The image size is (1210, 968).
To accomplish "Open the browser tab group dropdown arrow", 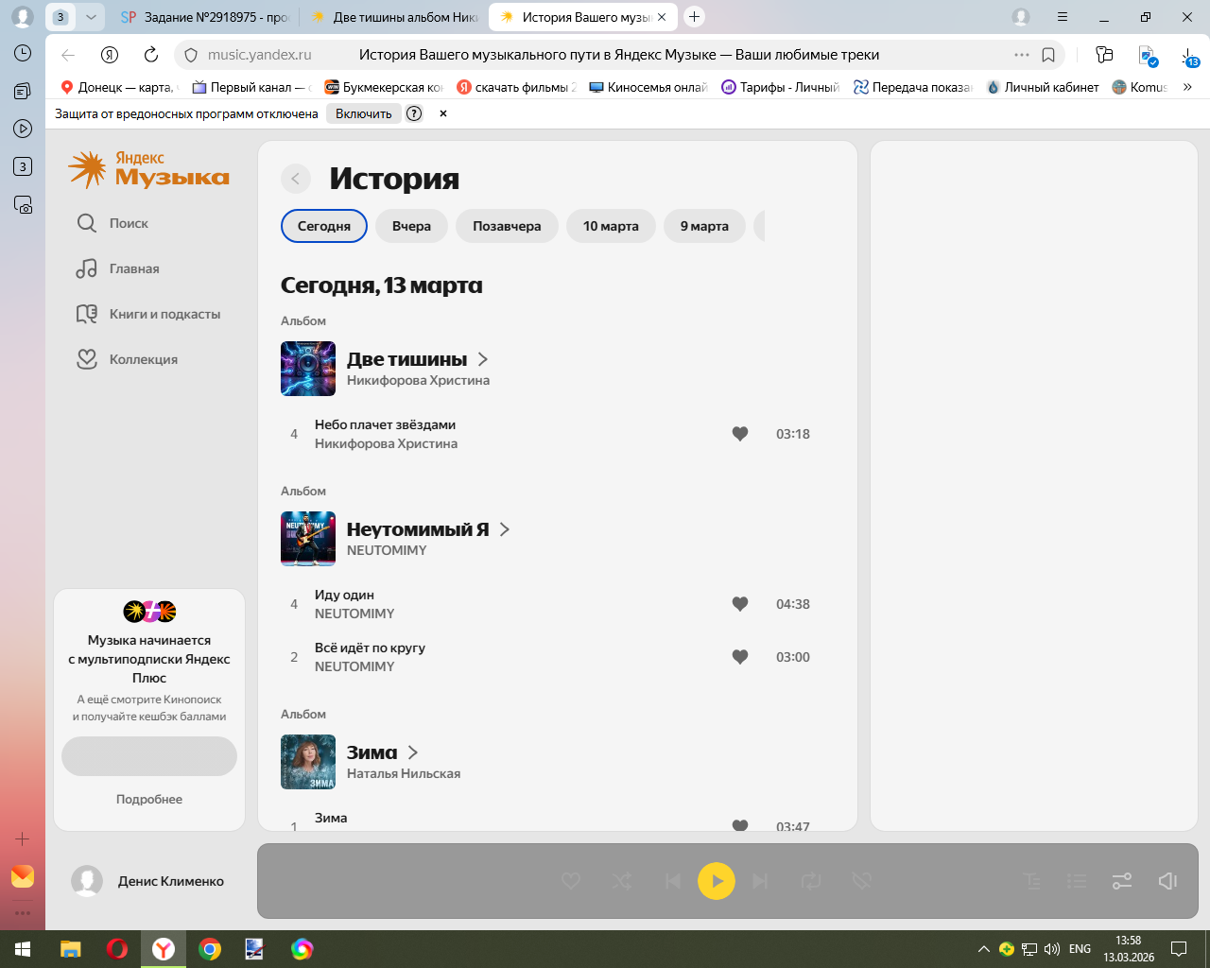I will tap(91, 17).
